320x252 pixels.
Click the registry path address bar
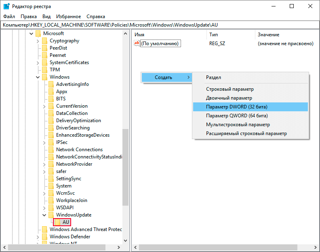tap(160, 25)
